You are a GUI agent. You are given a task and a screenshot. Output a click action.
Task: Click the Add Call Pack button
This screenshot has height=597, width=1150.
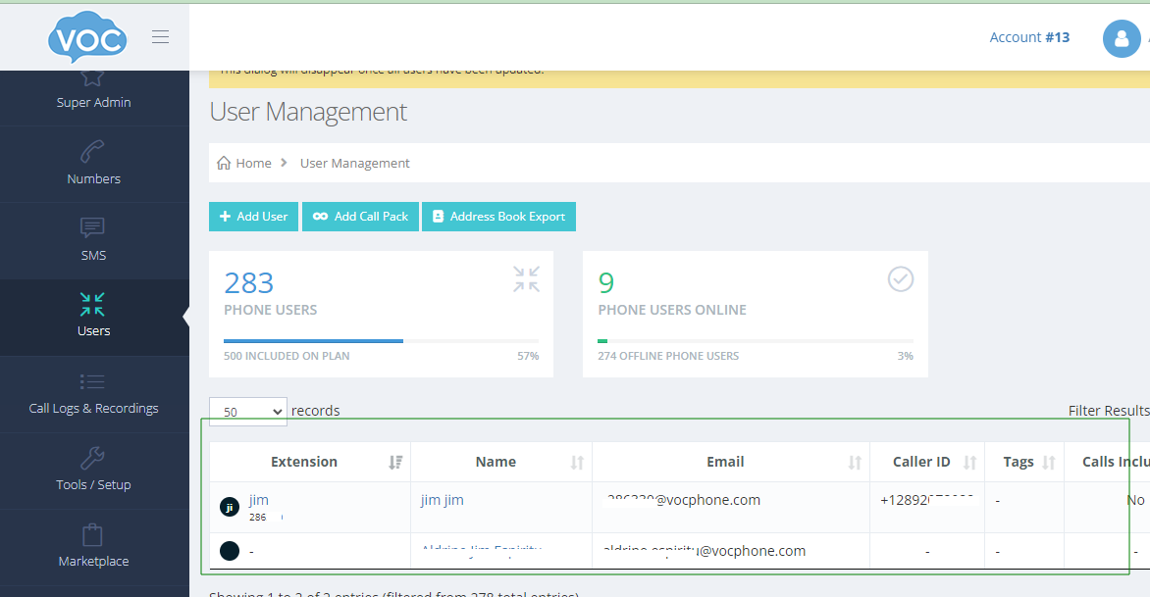[x=360, y=217]
